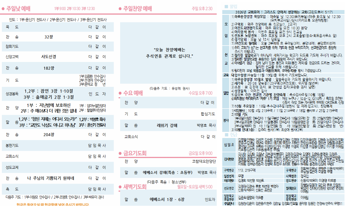This screenshot has width=349, height=210.
Task: Click the 모임 section label
Action: coord(226,29)
